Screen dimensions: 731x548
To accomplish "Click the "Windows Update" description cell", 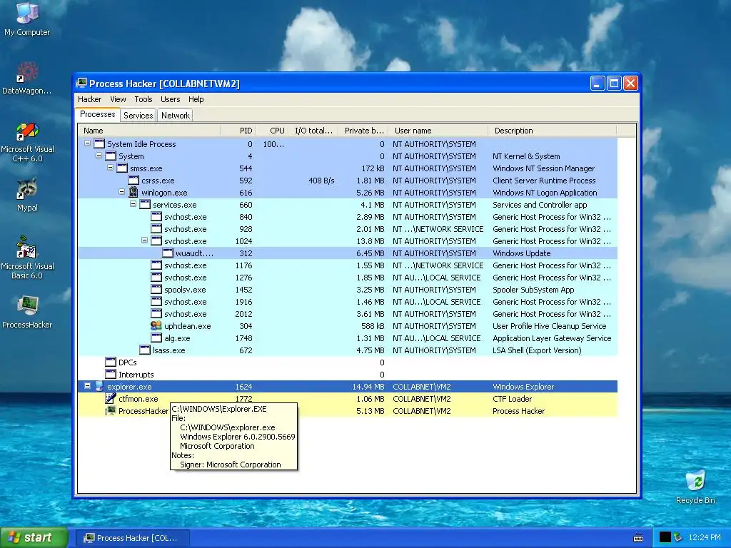I will (x=521, y=253).
